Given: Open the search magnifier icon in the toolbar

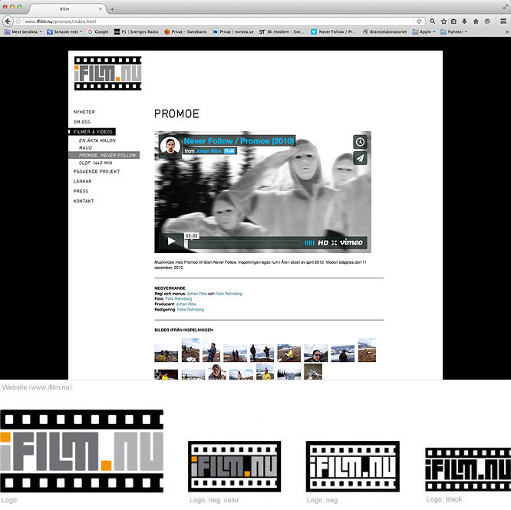Looking at the screenshot, I should pyautogui.click(x=433, y=21).
